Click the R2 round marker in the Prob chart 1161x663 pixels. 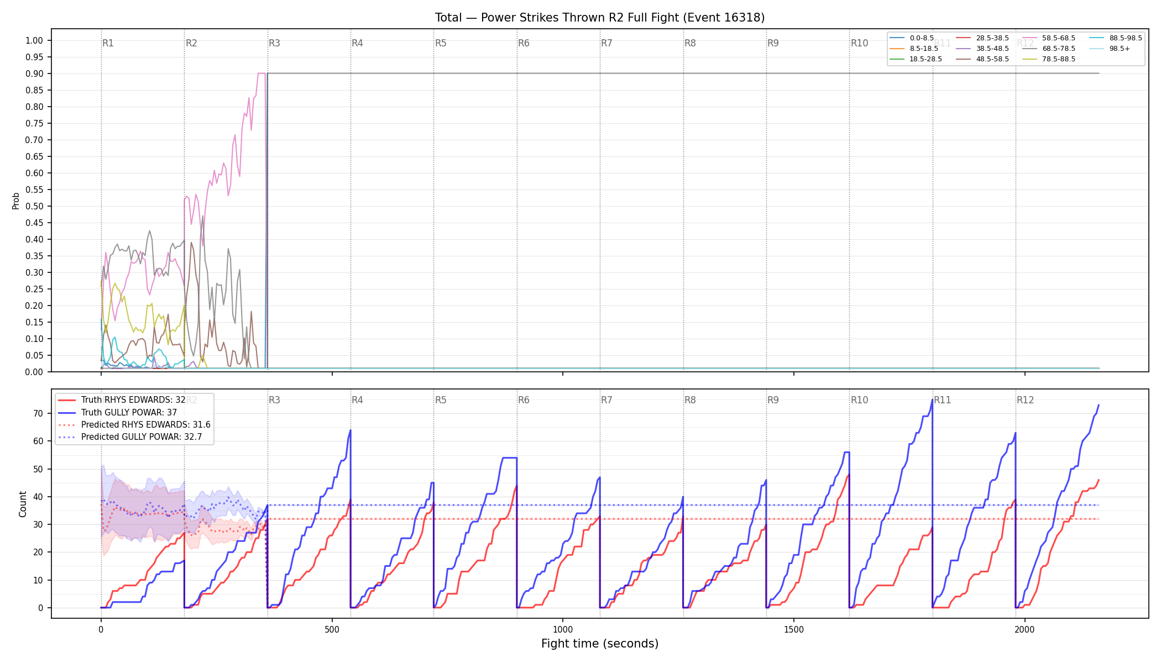tap(191, 43)
